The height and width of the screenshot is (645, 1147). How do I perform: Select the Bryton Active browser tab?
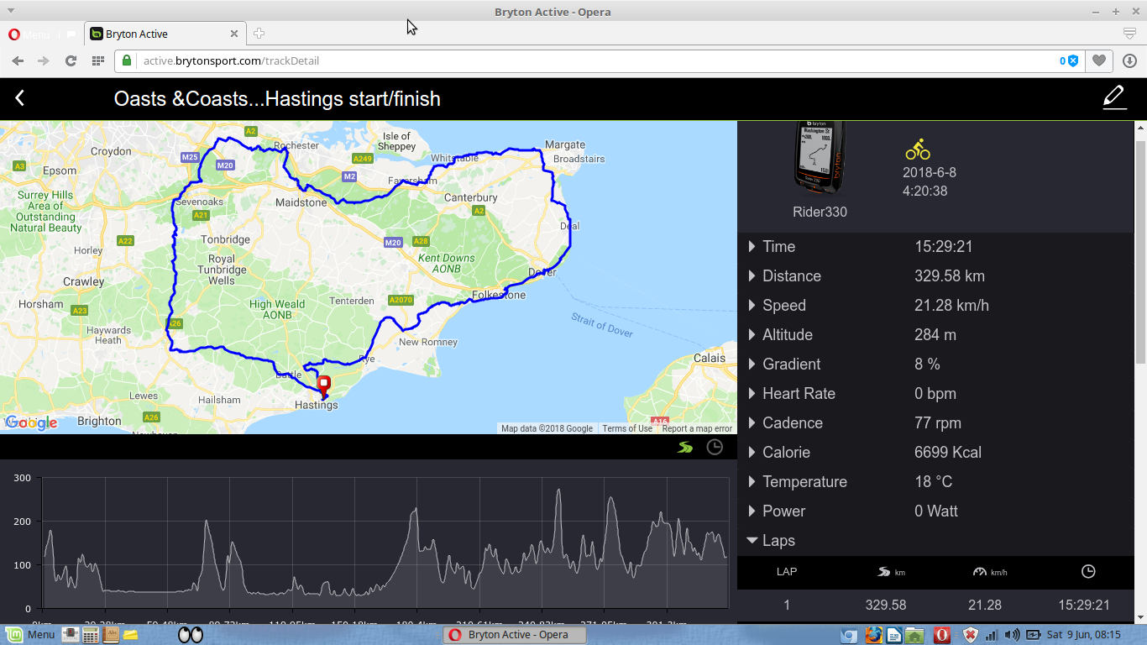click(165, 34)
